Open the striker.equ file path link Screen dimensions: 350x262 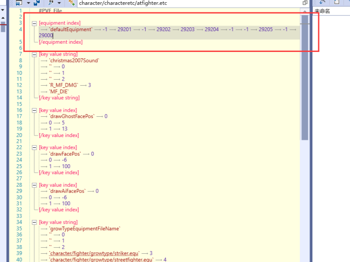click(x=93, y=253)
